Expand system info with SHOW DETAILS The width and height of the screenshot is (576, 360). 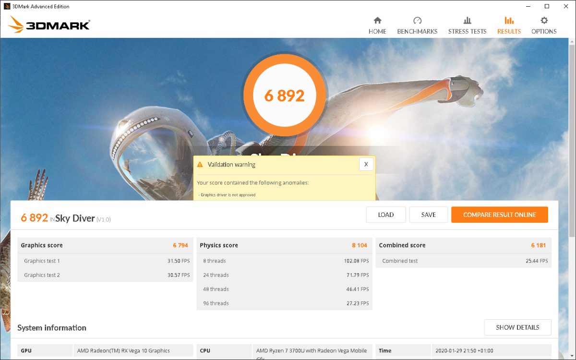517,327
